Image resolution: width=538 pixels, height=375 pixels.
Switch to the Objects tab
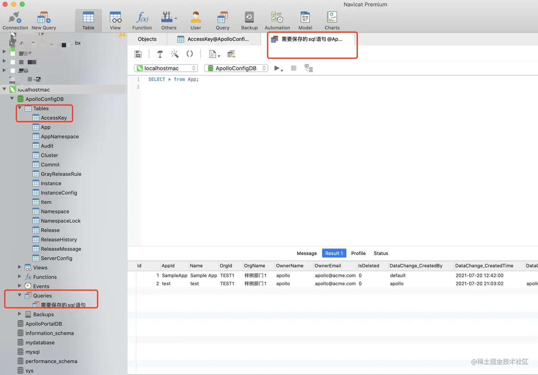tap(147, 39)
